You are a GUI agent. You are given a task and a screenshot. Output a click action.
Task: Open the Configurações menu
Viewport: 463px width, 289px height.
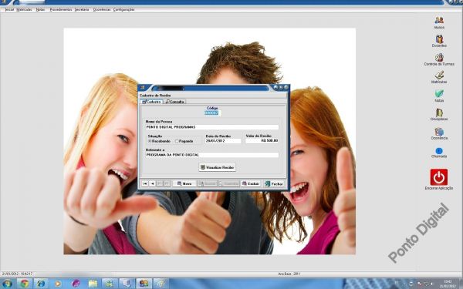pos(124,10)
